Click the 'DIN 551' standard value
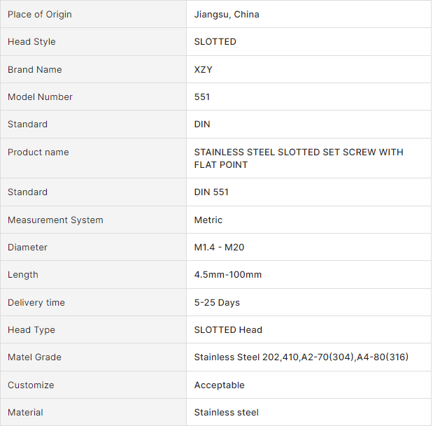Screen dimensions: 433x426 pos(211,192)
